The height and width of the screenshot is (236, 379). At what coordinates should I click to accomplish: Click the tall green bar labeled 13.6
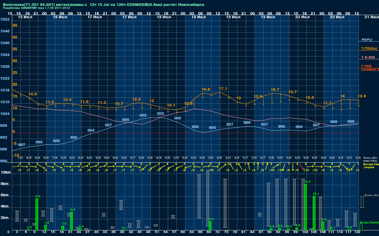[x=305, y=207]
